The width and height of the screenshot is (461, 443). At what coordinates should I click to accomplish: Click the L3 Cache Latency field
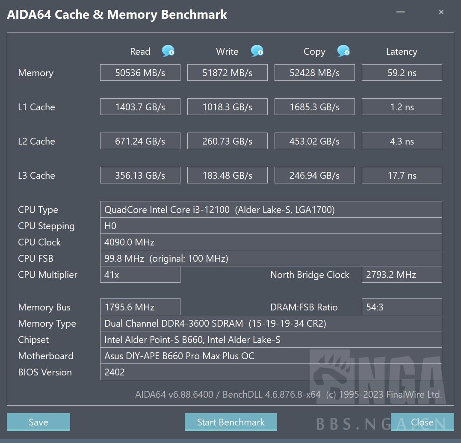coord(402,175)
